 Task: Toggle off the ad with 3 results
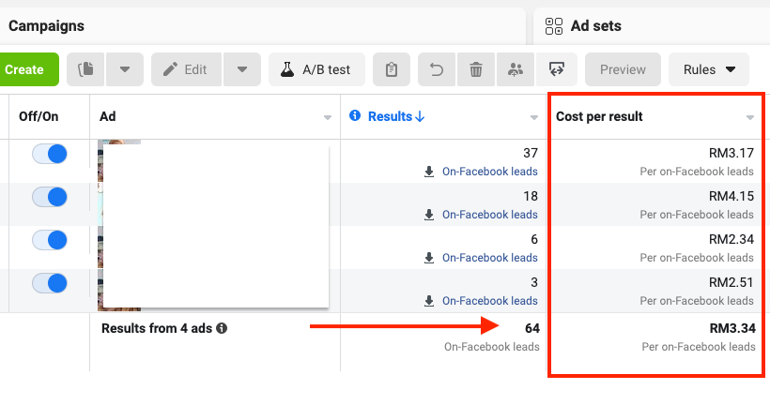click(x=50, y=283)
